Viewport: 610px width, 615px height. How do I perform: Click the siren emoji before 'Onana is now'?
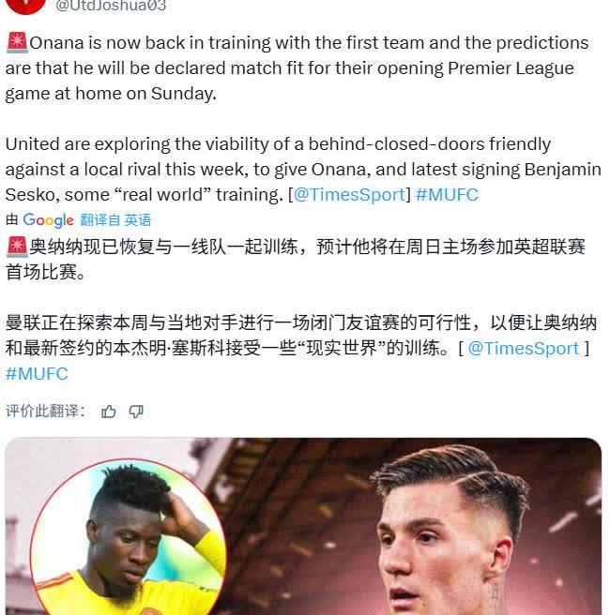(17, 43)
